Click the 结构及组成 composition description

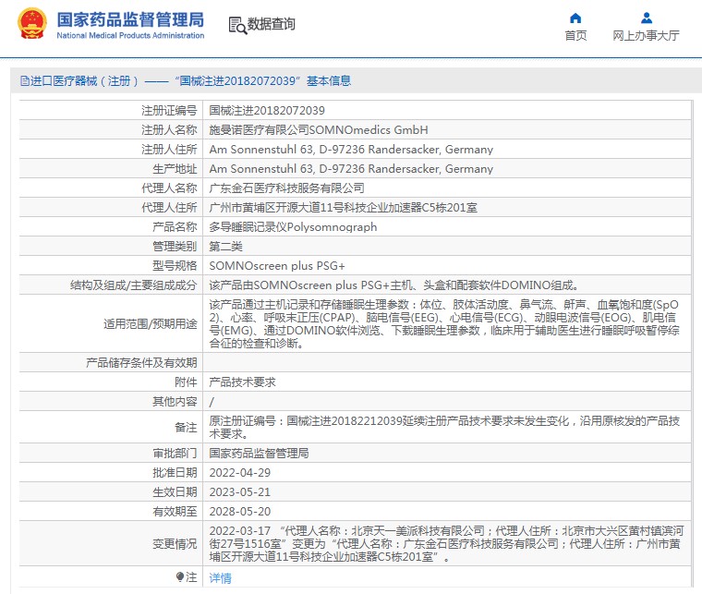pos(394,285)
